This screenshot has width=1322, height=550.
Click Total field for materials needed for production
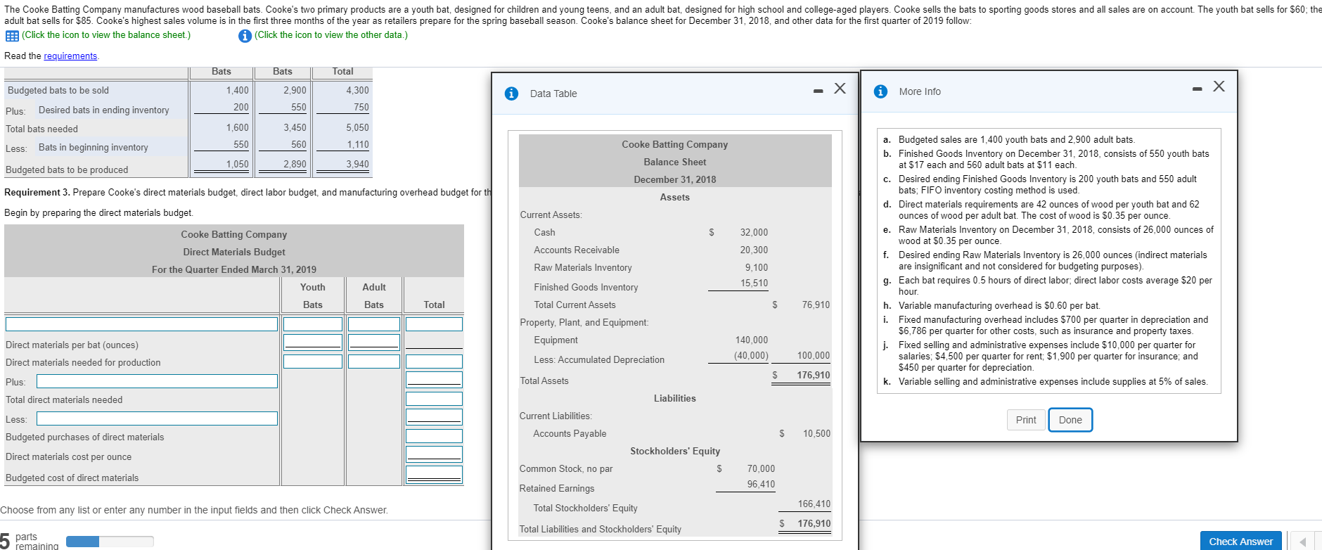point(434,362)
